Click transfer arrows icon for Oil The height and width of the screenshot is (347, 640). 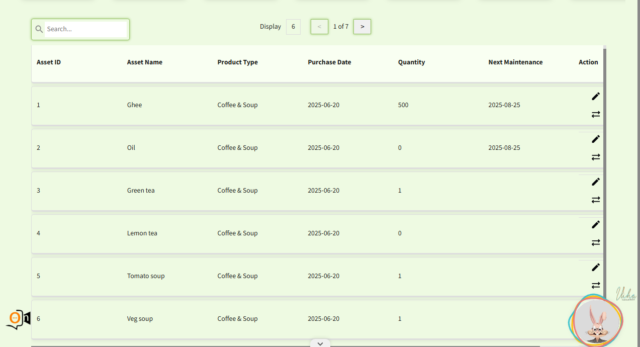pos(596,157)
